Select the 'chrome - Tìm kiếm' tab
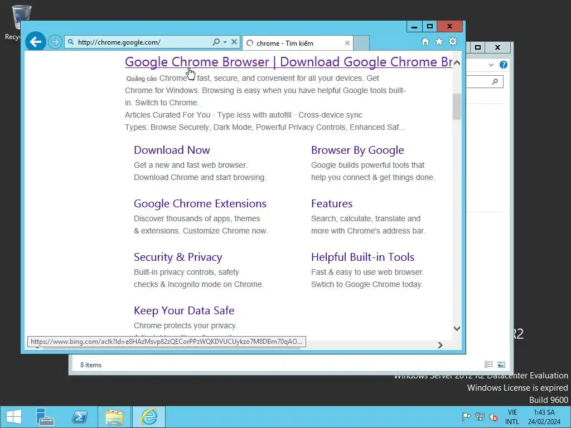This screenshot has width=571, height=428. coord(298,43)
